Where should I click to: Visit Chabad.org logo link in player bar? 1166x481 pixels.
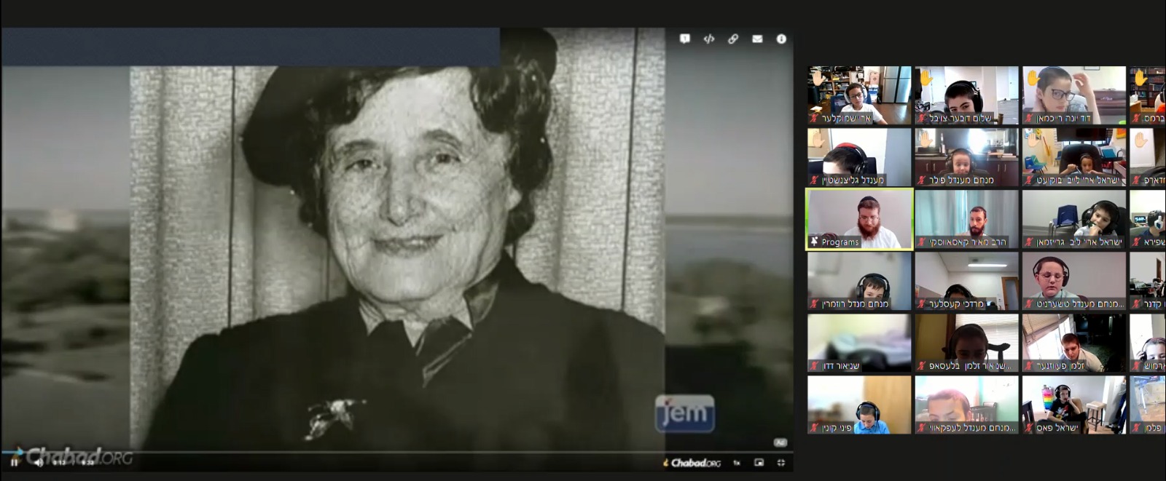pos(692,463)
